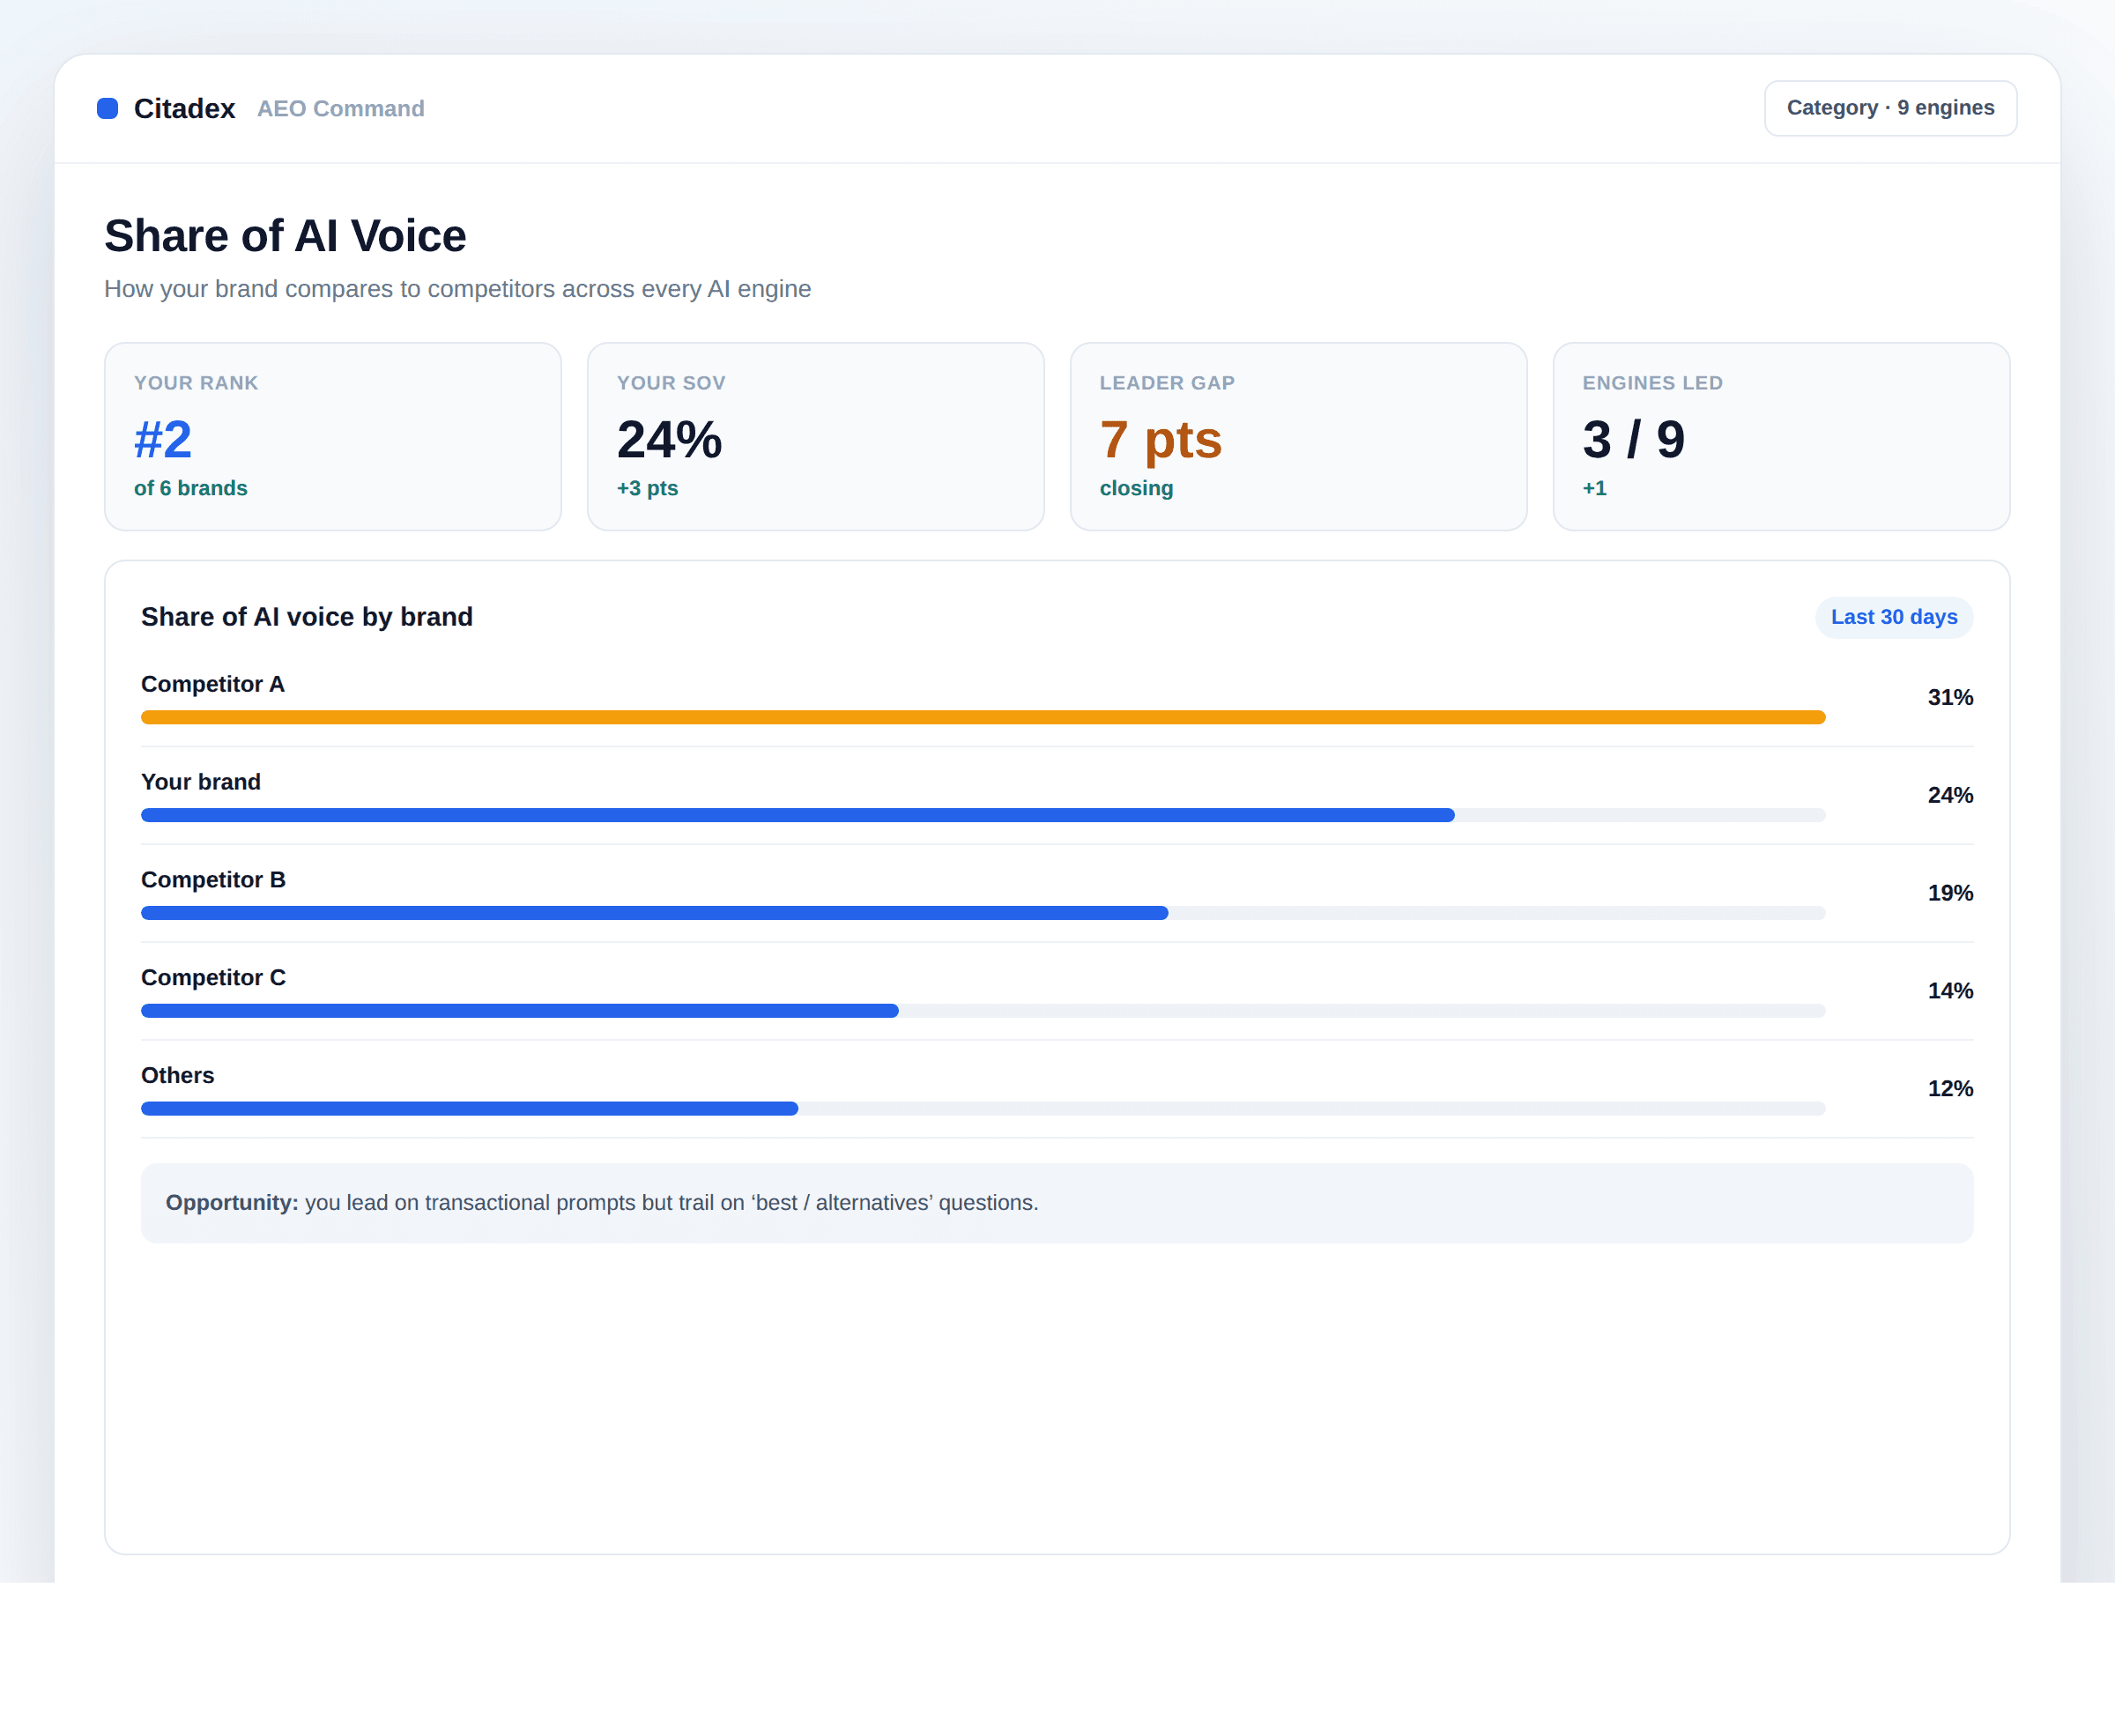Open the Your SOV 24% card
2115x1736 pixels.
click(x=816, y=437)
